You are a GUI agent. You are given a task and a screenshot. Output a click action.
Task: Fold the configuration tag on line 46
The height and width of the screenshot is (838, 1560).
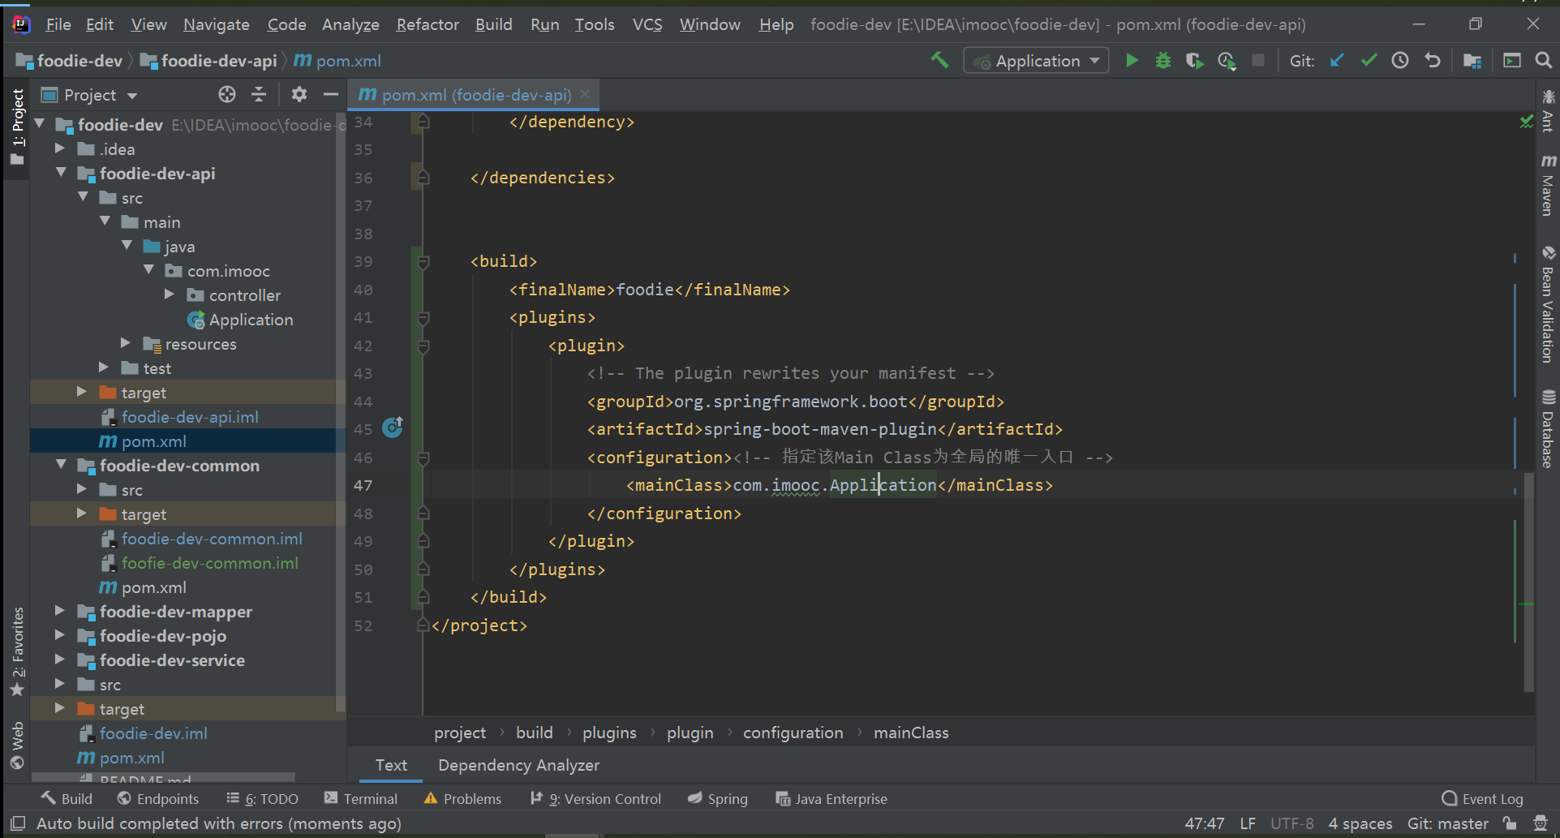tap(423, 458)
